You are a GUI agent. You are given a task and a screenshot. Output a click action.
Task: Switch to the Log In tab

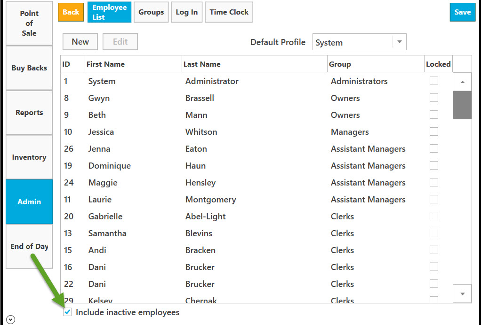click(x=186, y=12)
